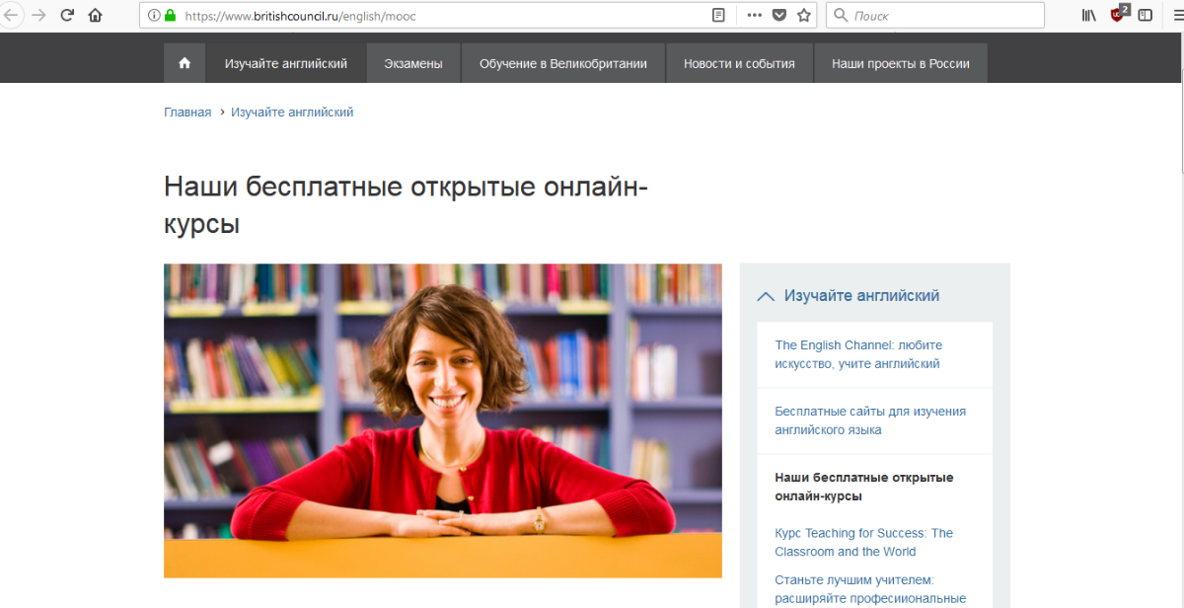Go to the browser home page icon
Image resolution: width=1184 pixels, height=608 pixels.
click(x=96, y=16)
